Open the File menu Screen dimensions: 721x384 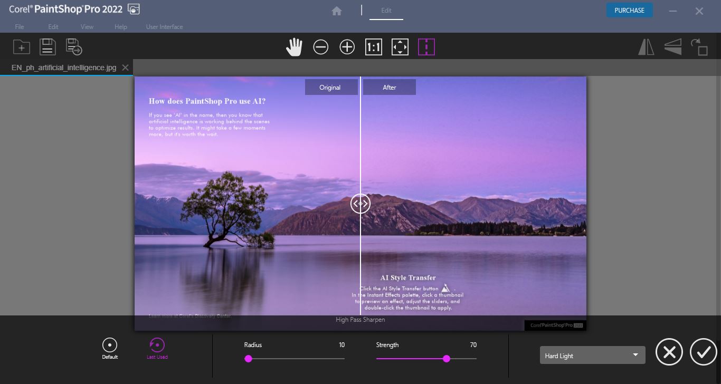pyautogui.click(x=20, y=27)
